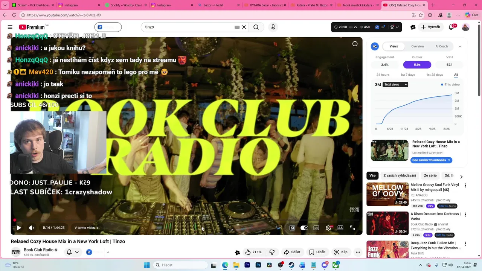Clear the search box text
The height and width of the screenshot is (271, 482).
pos(244,27)
